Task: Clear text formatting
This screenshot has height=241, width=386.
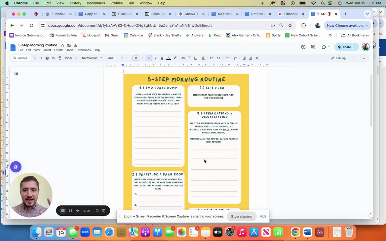Action: [x=257, y=58]
